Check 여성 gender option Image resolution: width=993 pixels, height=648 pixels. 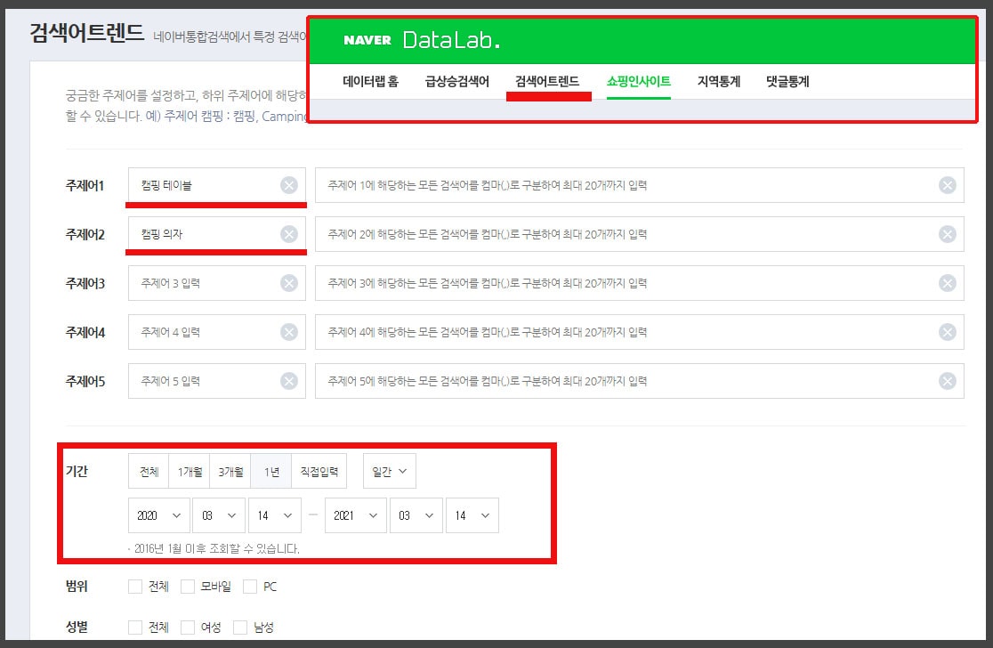188,628
